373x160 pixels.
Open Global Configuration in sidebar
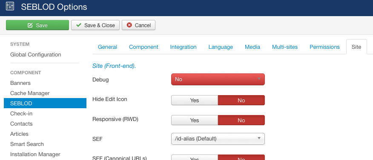36,54
